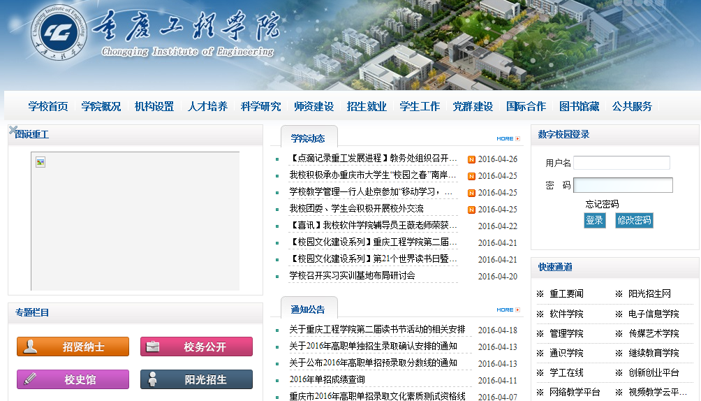The image size is (701, 401).
Task: Focus the 用户名 input field
Action: 621,163
